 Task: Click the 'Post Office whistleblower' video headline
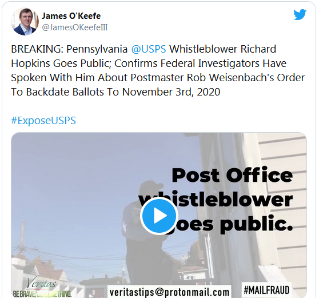[x=216, y=188]
